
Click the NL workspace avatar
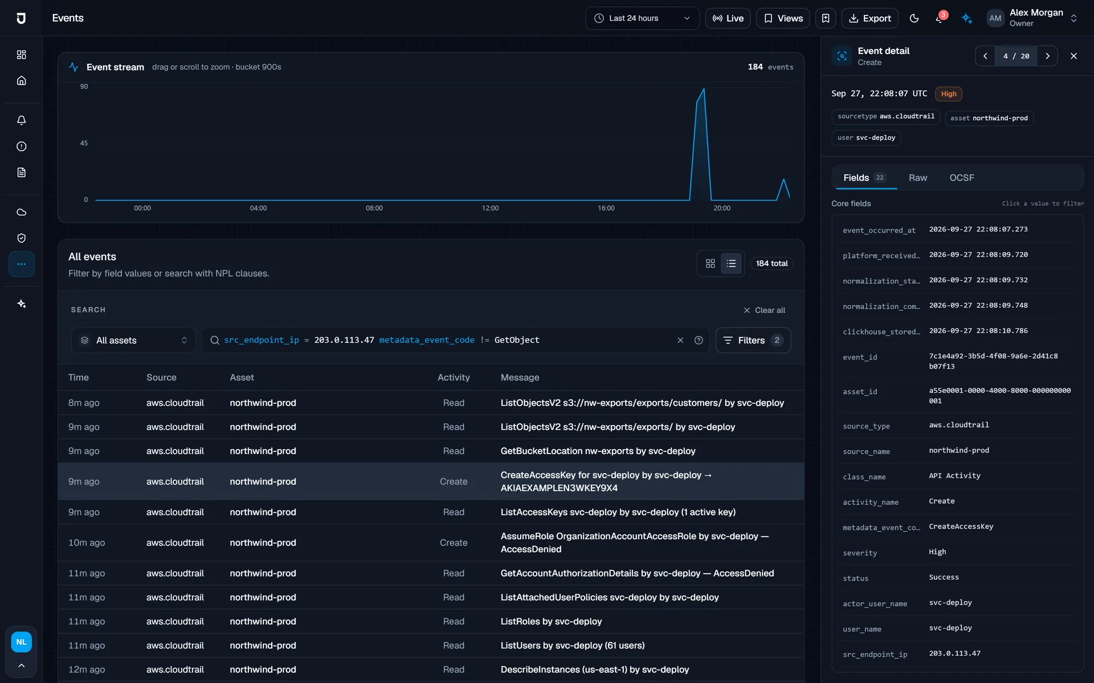coord(21,642)
